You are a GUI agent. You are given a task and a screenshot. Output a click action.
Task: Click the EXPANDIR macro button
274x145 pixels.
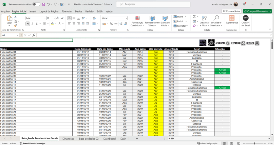[x=238, y=43]
